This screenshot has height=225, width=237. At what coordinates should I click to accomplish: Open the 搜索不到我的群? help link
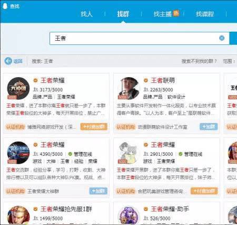click(199, 61)
